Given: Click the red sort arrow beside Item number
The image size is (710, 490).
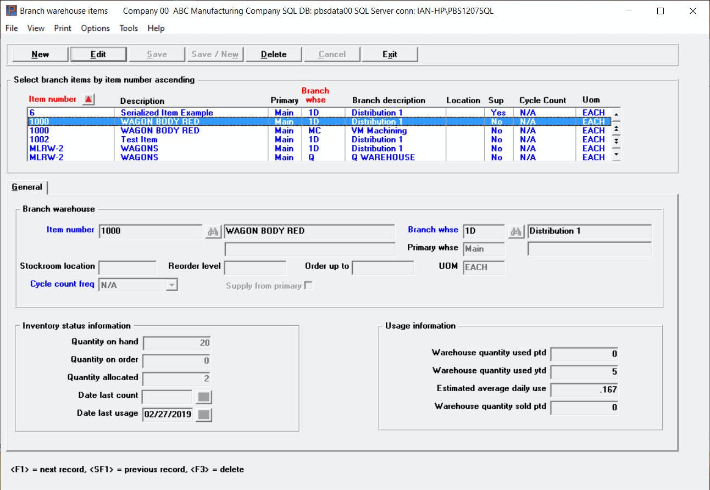Looking at the screenshot, I should tap(88, 99).
